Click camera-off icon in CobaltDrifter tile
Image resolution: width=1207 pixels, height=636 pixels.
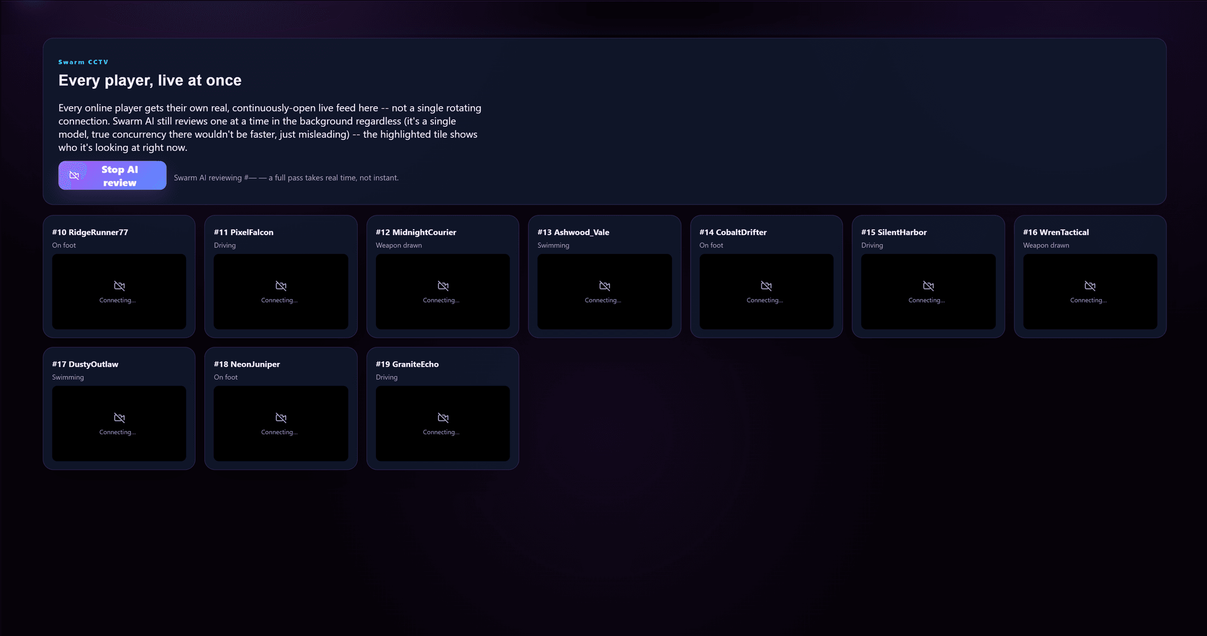click(766, 286)
